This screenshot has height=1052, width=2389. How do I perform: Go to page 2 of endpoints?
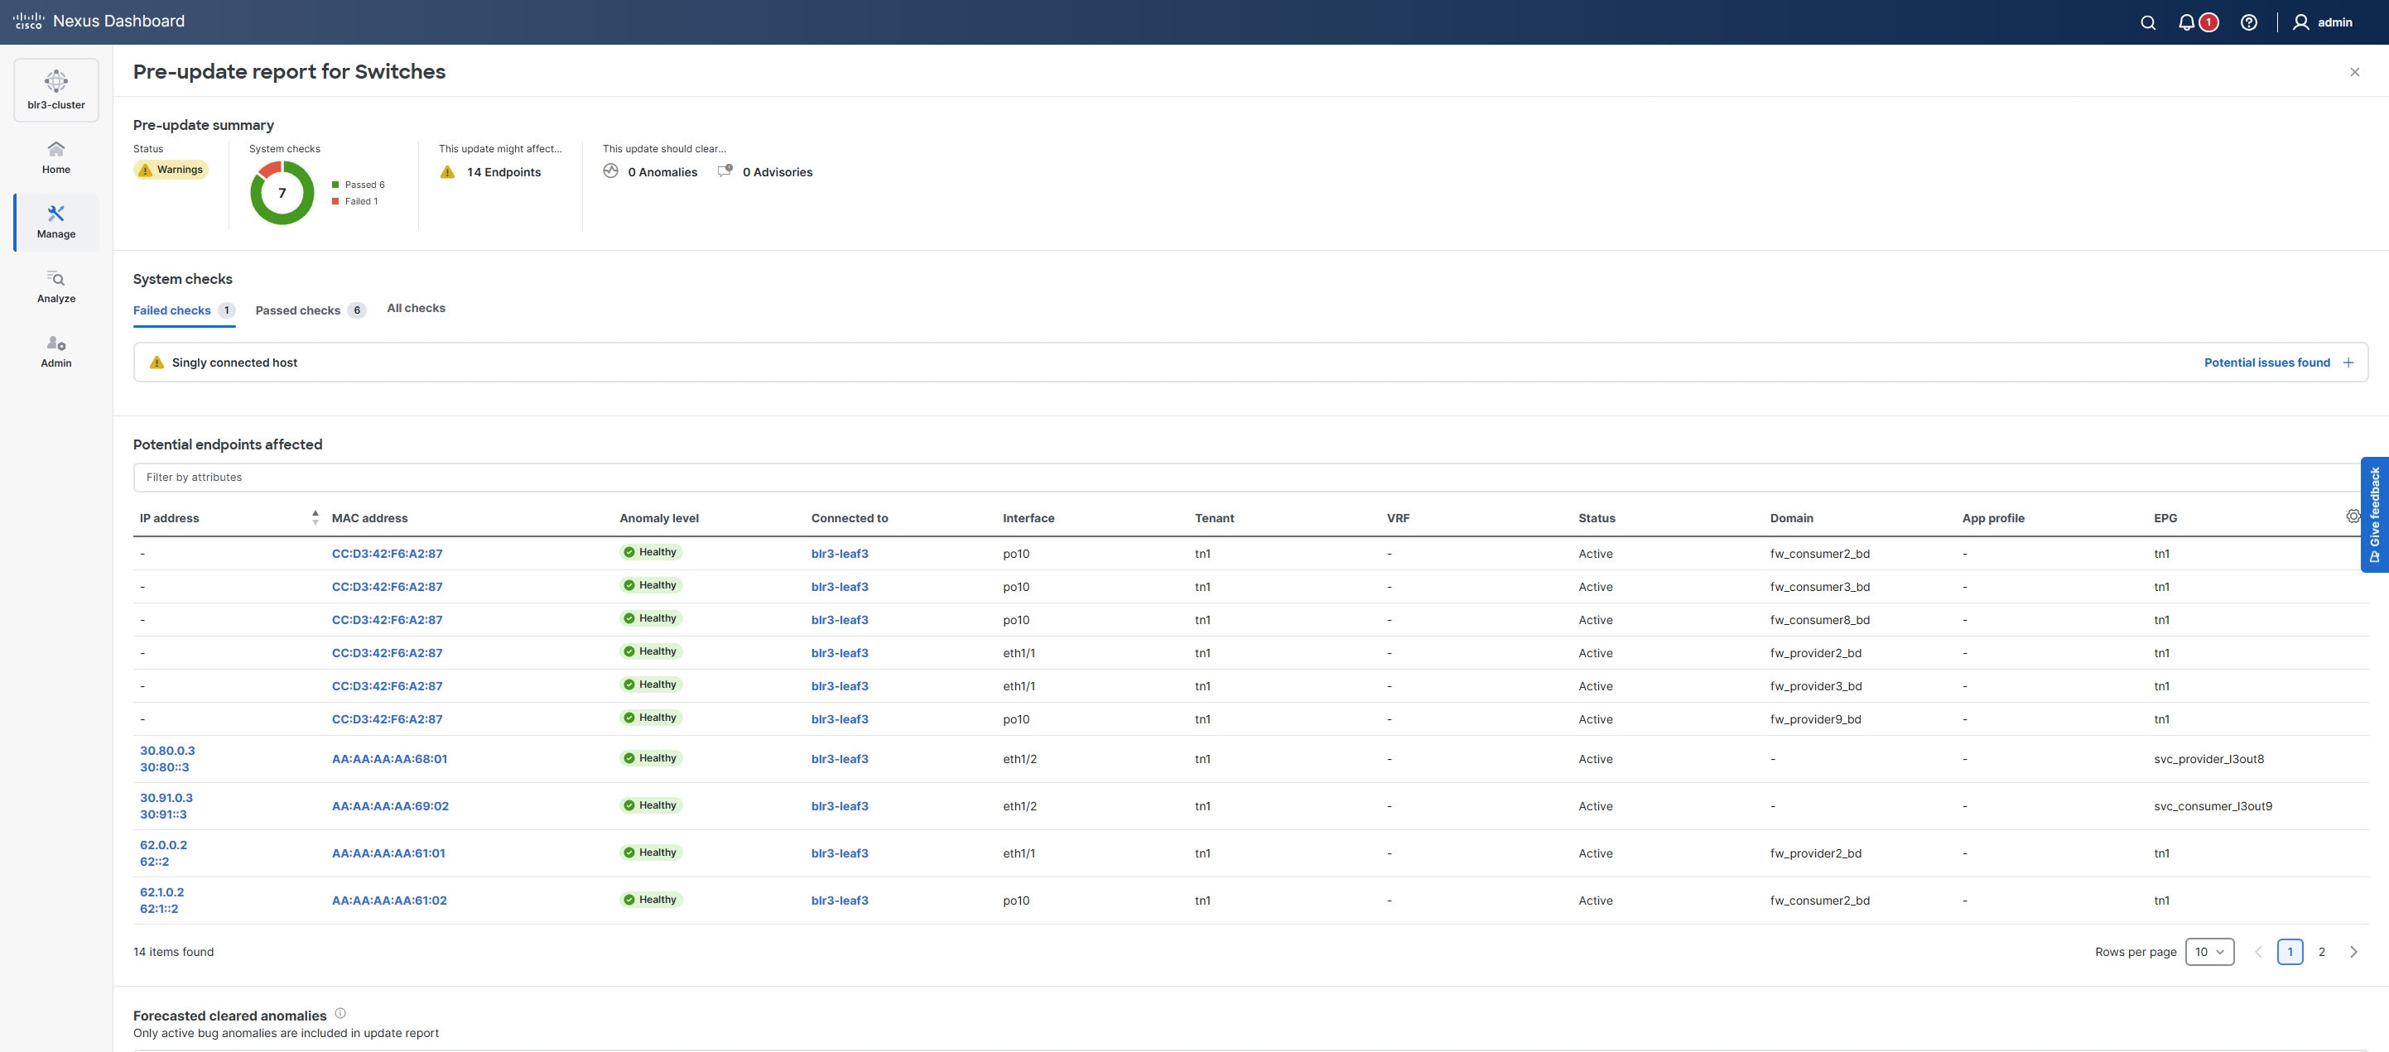coord(2321,952)
